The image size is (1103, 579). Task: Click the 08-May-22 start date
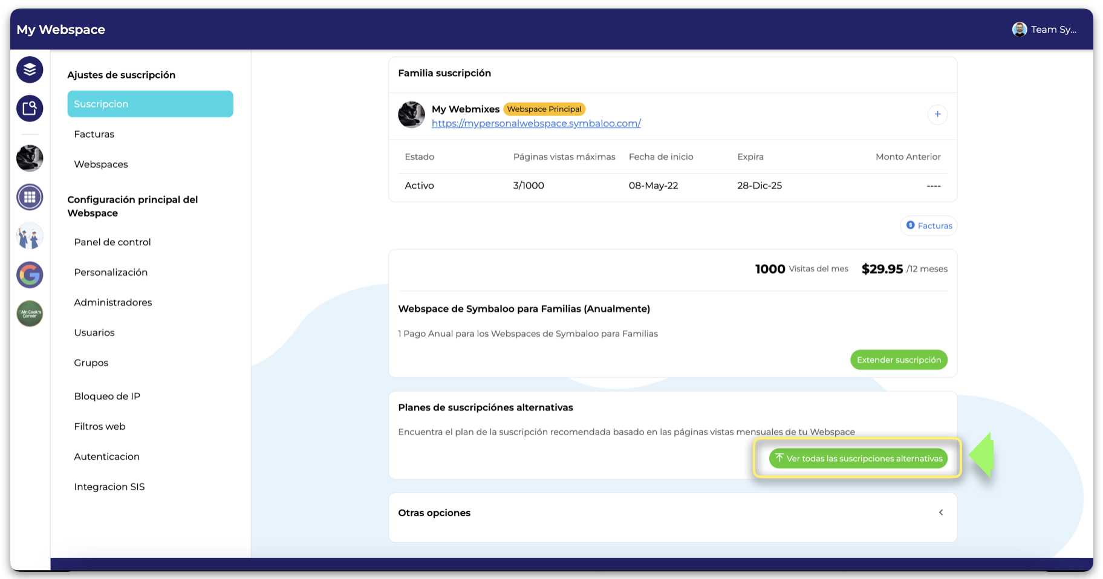653,186
